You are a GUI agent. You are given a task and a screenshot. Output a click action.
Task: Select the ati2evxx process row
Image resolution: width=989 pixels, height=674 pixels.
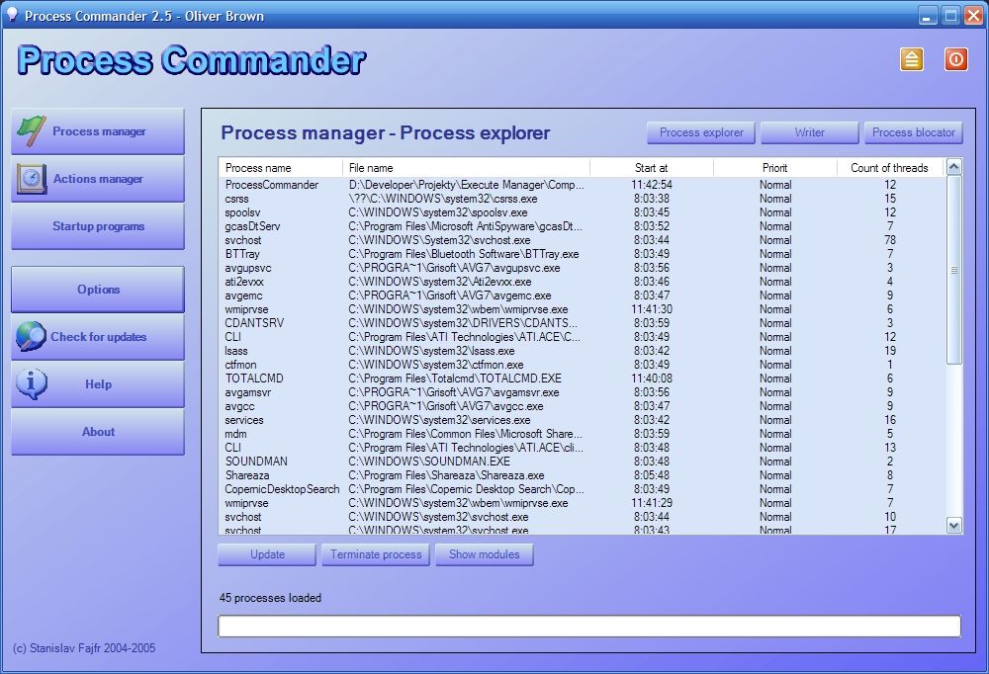click(x=583, y=282)
